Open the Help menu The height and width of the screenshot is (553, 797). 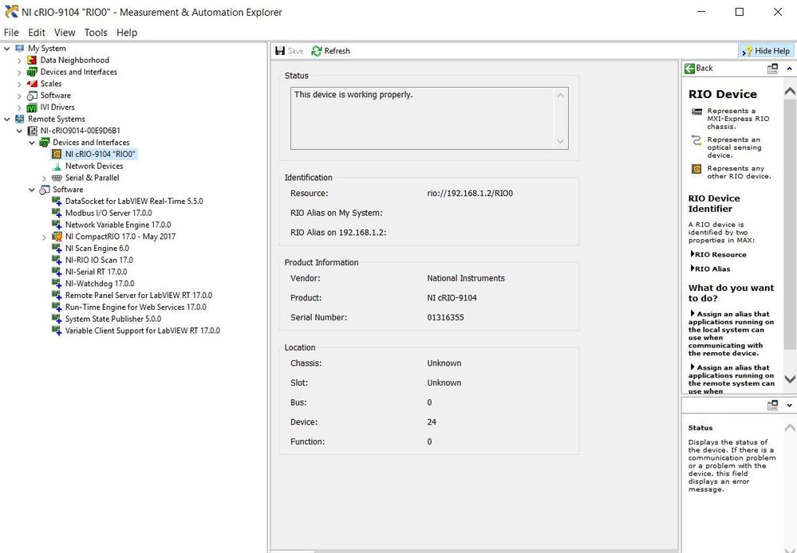coord(127,33)
